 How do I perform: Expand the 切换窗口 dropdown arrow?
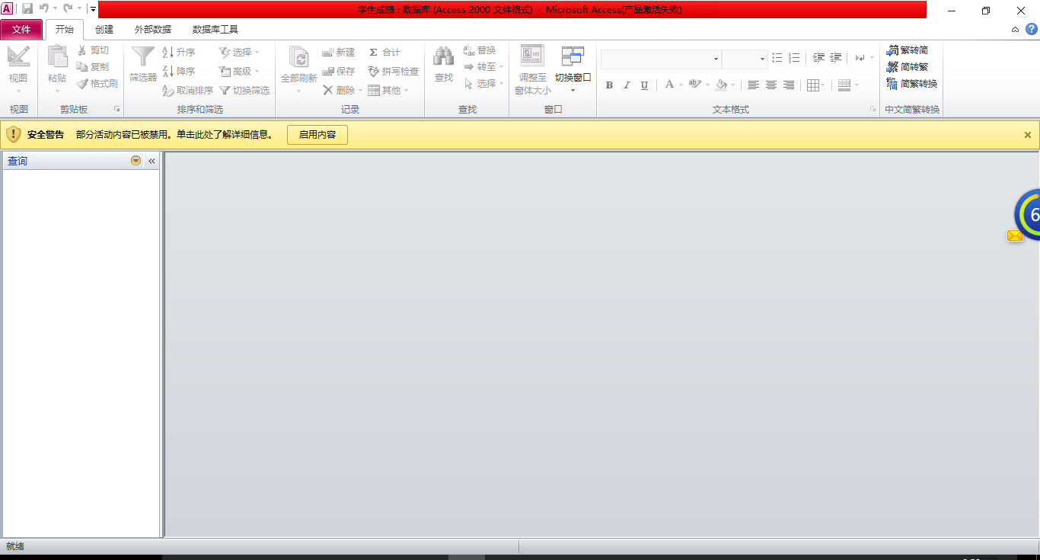point(573,91)
